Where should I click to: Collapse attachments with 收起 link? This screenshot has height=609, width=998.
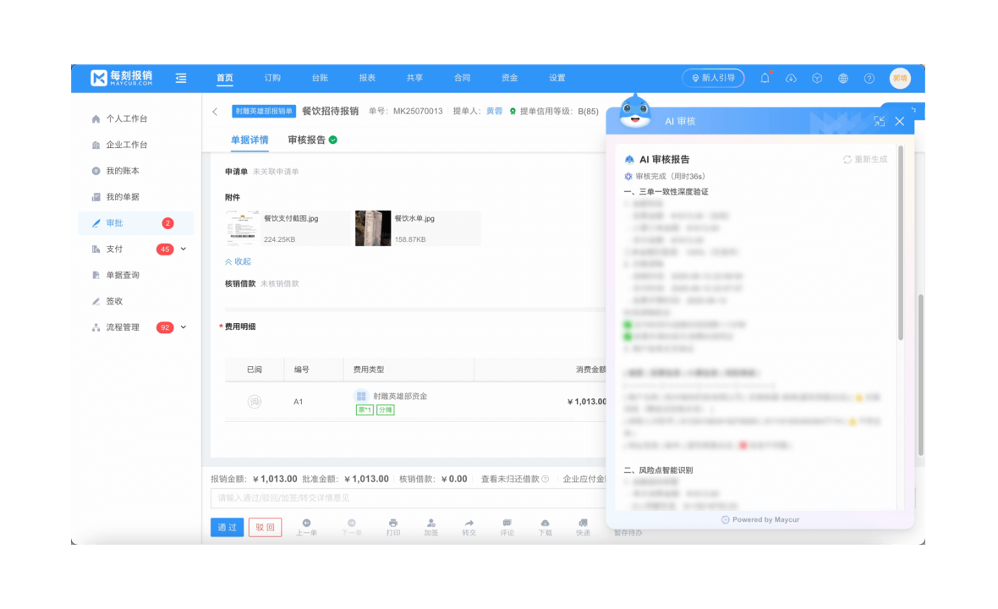pos(238,261)
